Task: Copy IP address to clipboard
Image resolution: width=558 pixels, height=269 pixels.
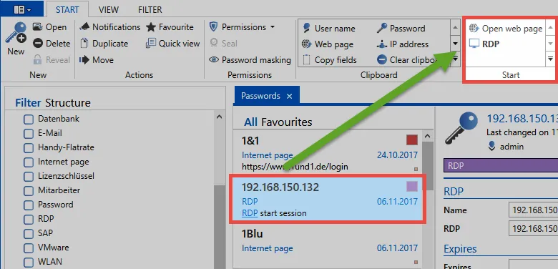Action: point(403,44)
